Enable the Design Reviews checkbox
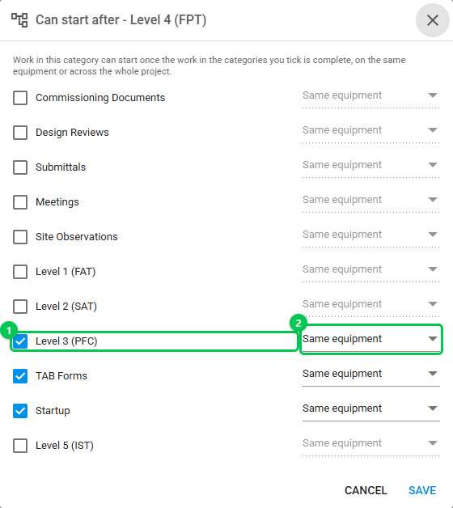 [20, 133]
